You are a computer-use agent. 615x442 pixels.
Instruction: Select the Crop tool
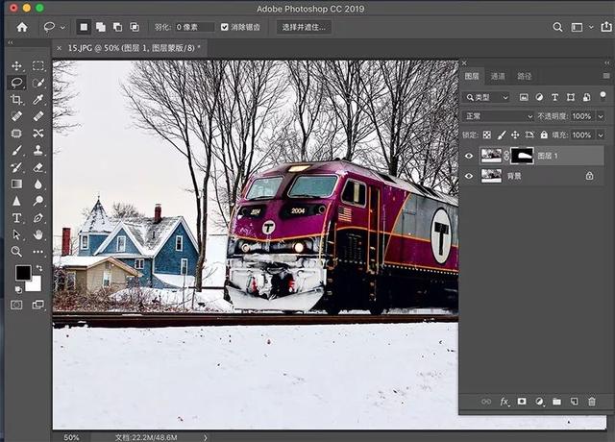coord(16,99)
